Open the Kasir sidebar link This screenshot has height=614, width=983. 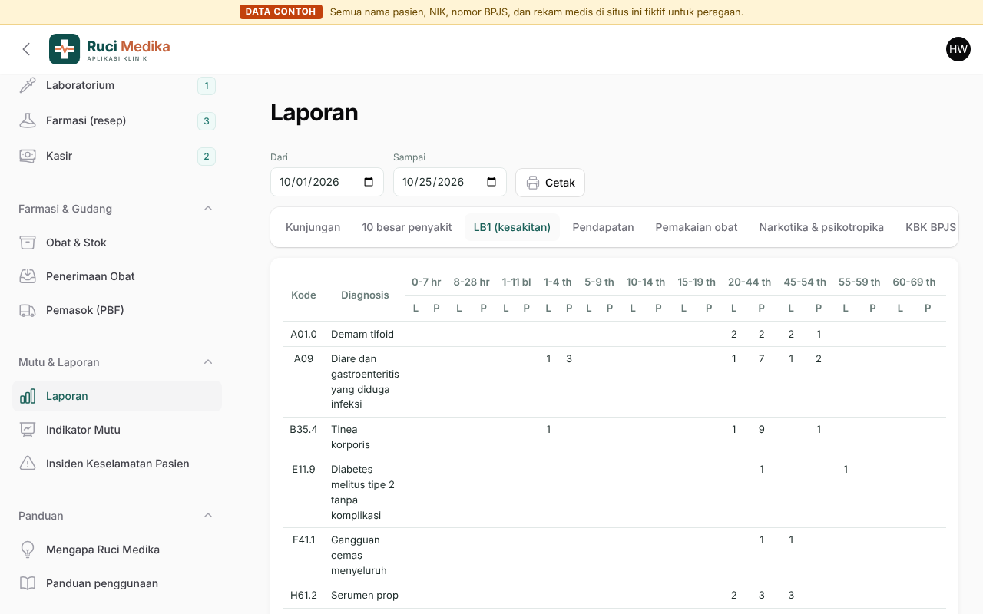click(117, 156)
